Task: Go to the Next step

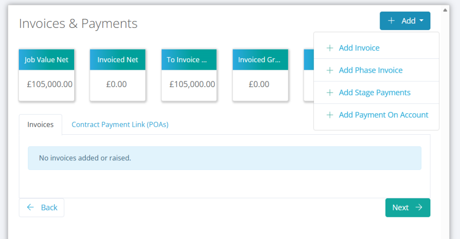Action: [x=408, y=208]
